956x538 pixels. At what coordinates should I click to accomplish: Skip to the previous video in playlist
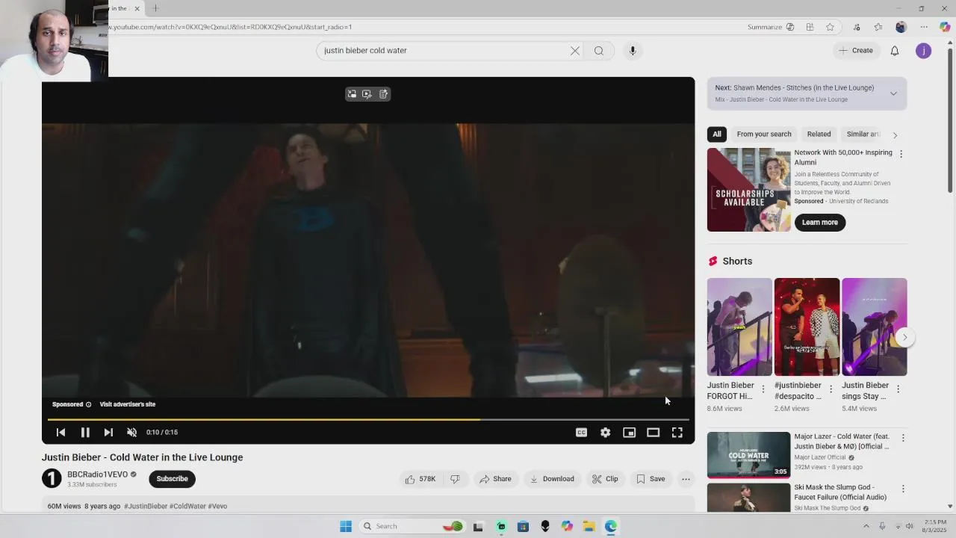(61, 432)
